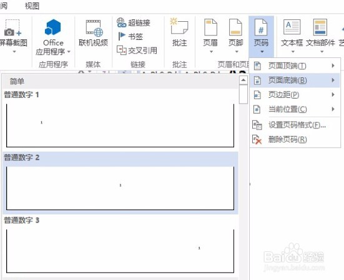
Task: Insert online video (联机视频) icon
Action: pyautogui.click(x=94, y=28)
